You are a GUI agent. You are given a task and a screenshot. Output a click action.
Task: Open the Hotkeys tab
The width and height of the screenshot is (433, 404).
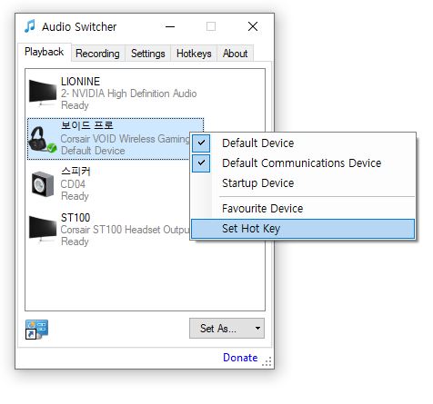click(x=194, y=54)
